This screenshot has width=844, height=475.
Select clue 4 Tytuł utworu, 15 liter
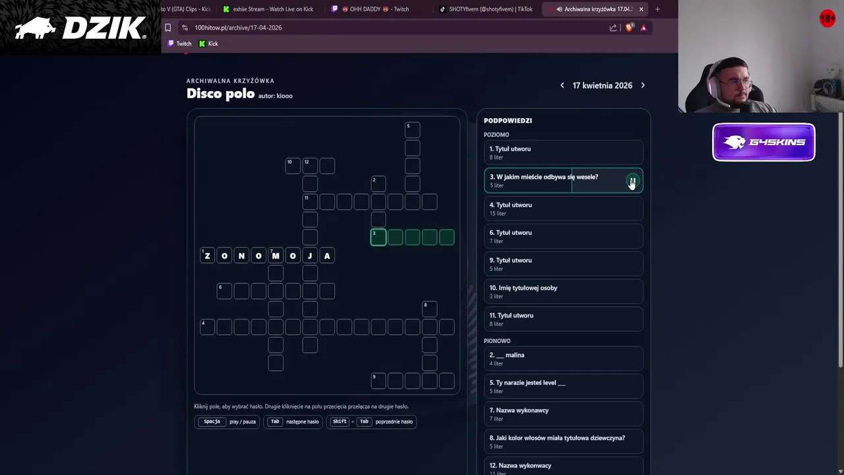tap(564, 208)
